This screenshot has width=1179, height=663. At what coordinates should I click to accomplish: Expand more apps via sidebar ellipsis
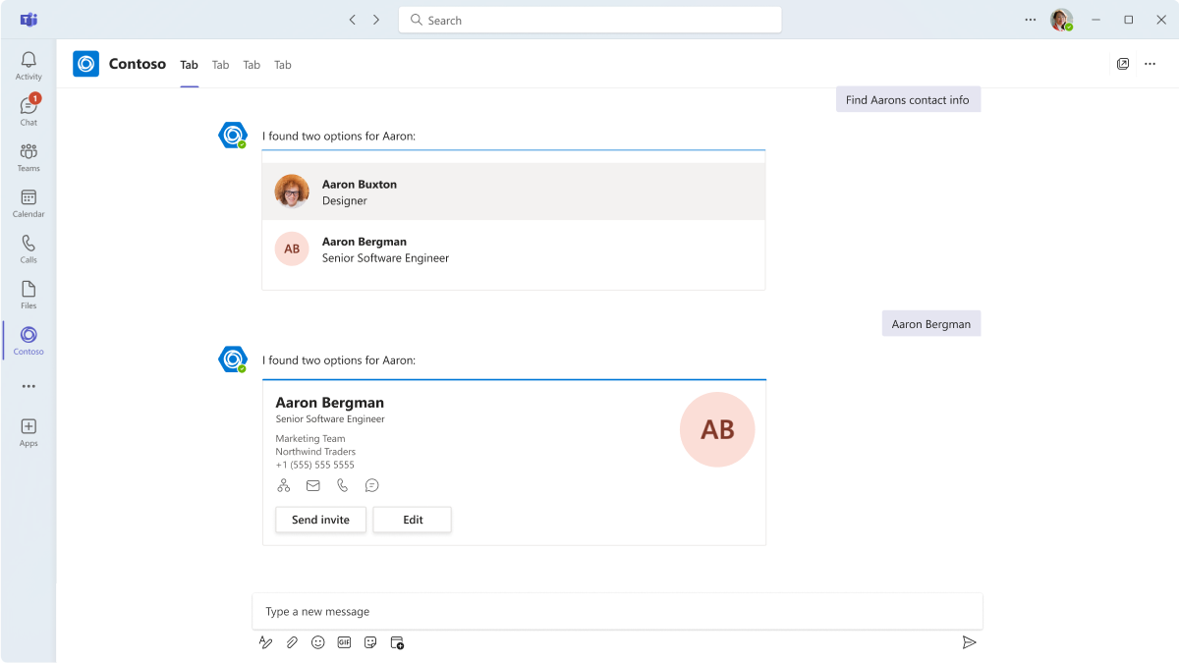[28, 387]
